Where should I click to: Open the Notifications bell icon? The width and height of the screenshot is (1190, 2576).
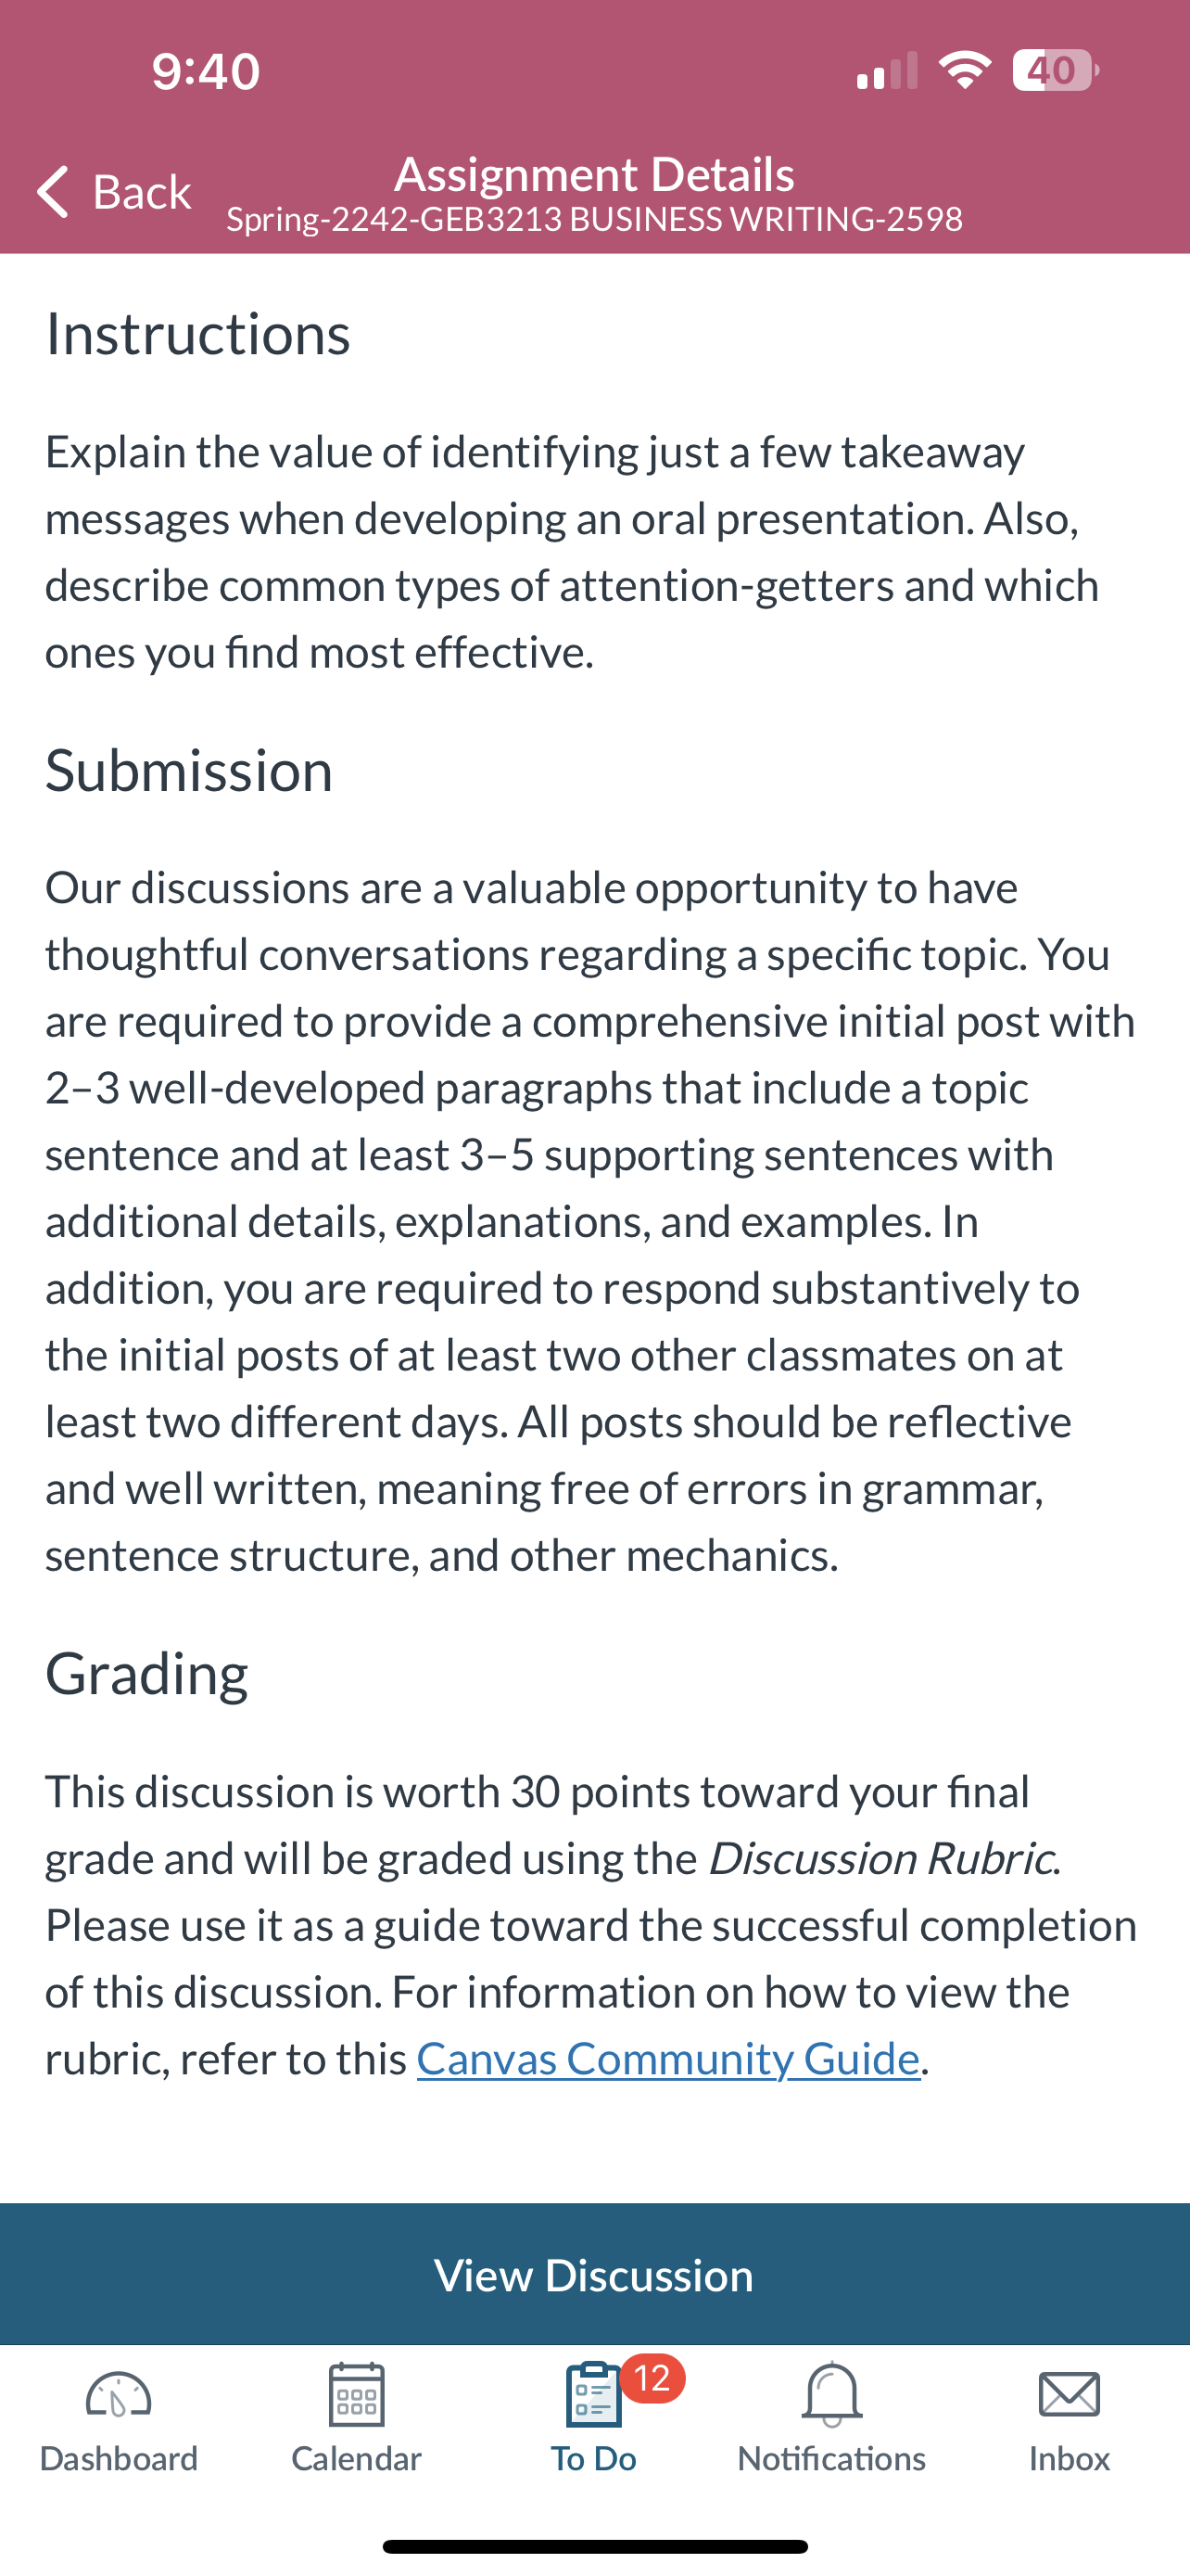[x=831, y=2394]
